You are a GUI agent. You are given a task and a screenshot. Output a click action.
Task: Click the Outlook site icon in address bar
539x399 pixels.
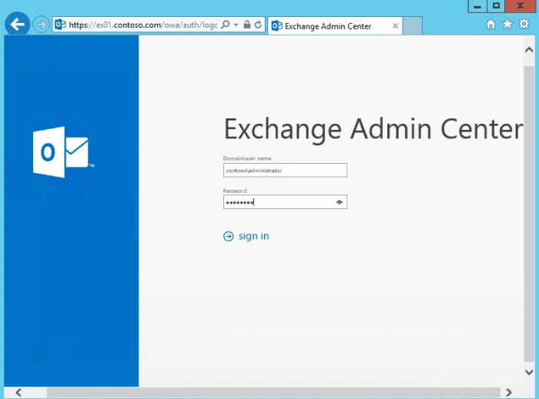coord(61,25)
